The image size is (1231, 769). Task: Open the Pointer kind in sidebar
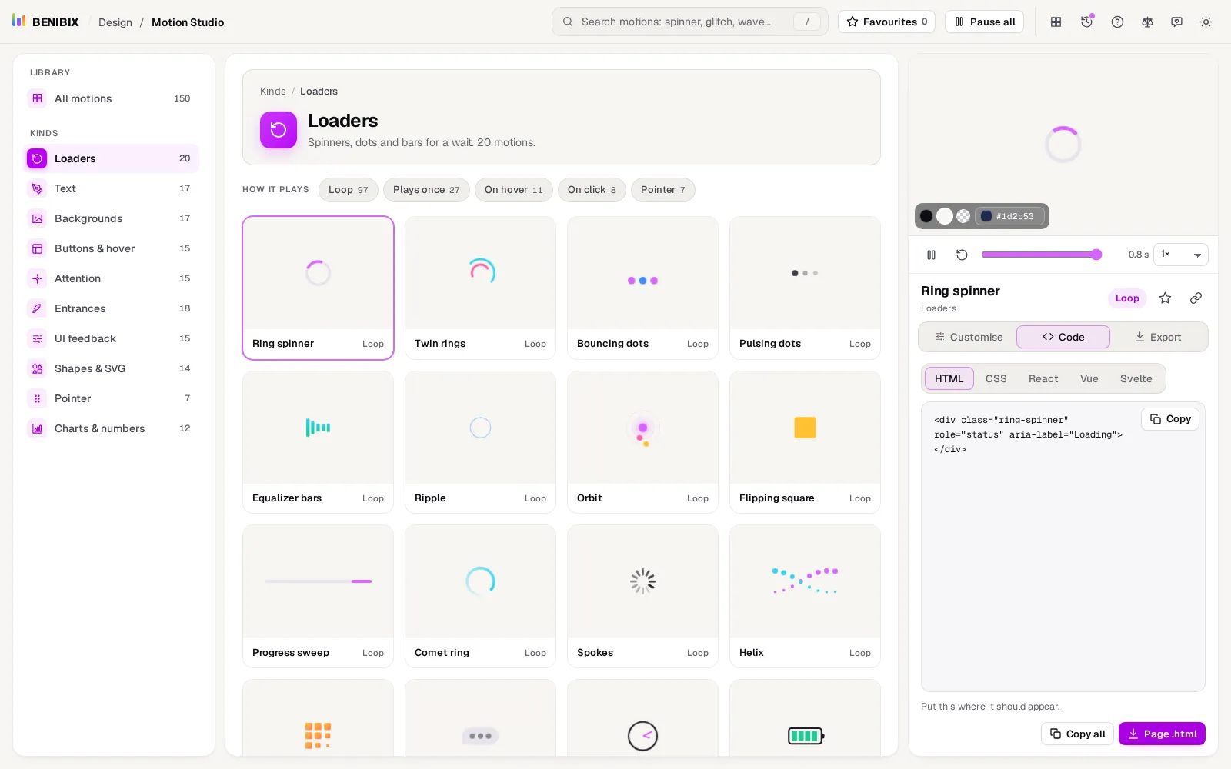[x=112, y=398]
